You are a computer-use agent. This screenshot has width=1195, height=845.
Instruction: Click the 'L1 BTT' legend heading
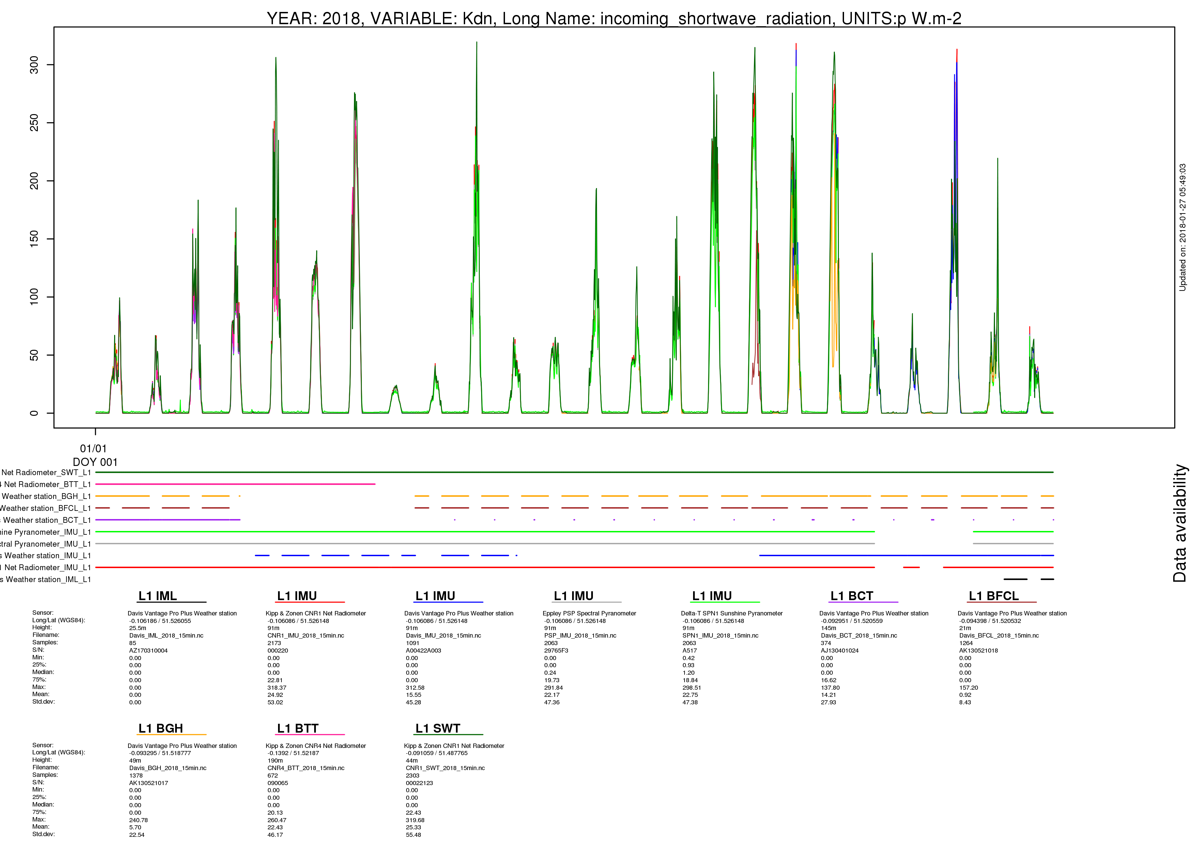298,729
